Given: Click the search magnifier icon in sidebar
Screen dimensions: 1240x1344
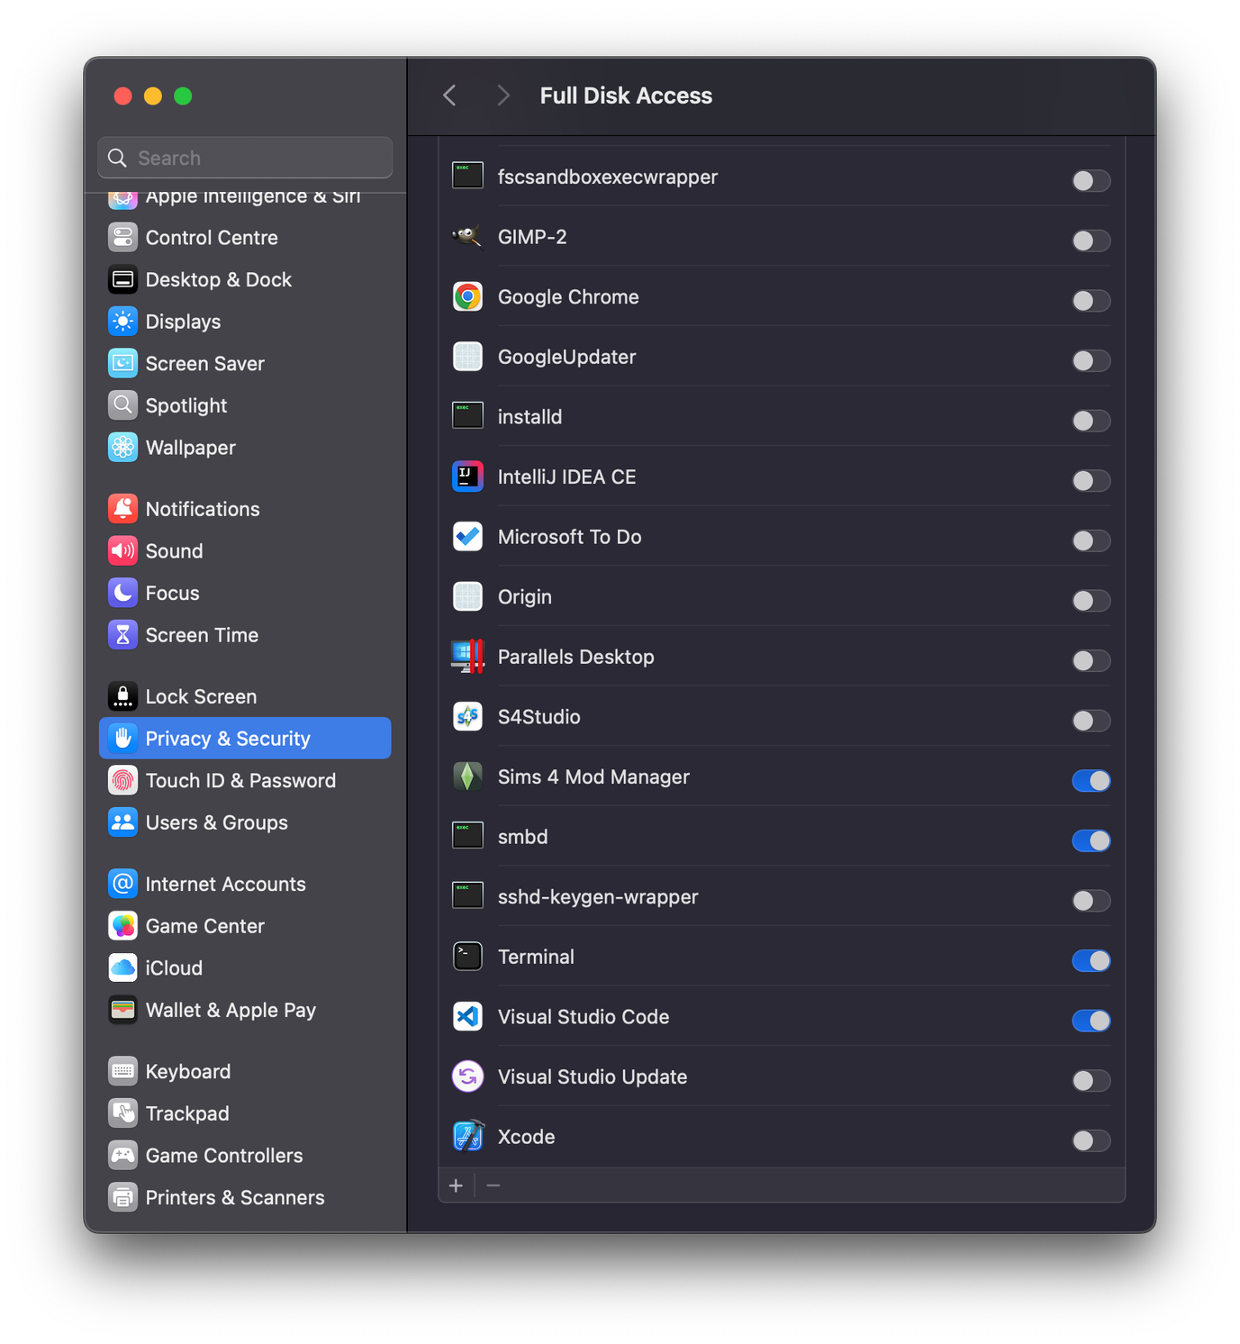Looking at the screenshot, I should coord(117,159).
